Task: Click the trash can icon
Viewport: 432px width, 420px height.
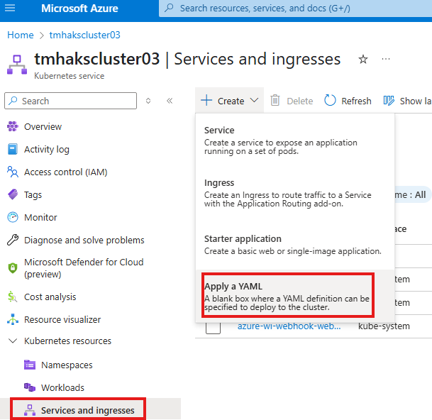Action: [275, 100]
